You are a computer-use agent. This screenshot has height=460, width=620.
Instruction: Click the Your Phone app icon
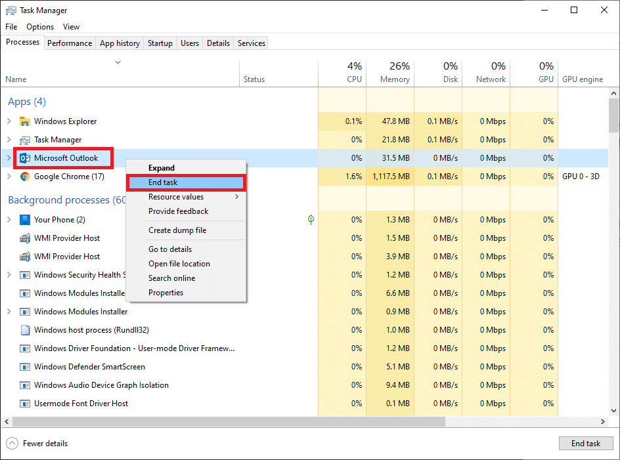tap(25, 220)
